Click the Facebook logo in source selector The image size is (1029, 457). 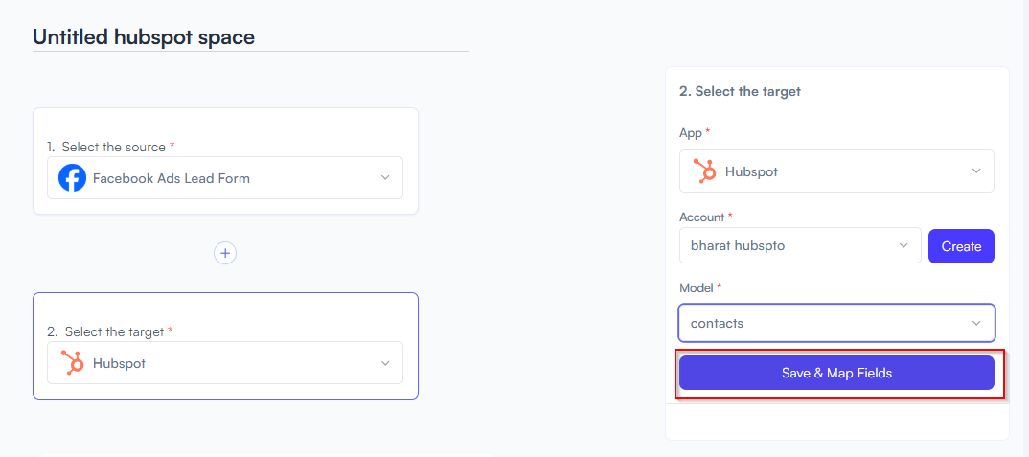coord(72,178)
